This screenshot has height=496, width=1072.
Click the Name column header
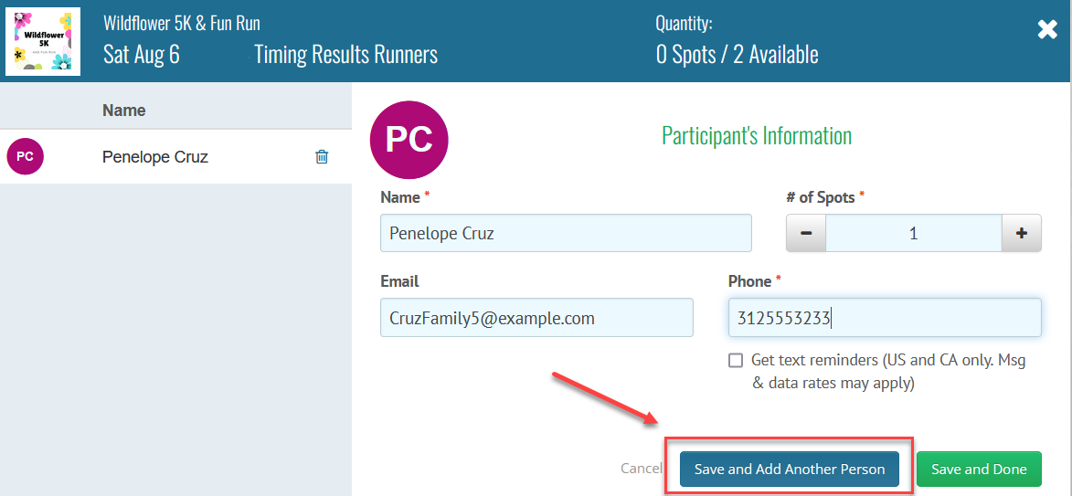(124, 111)
